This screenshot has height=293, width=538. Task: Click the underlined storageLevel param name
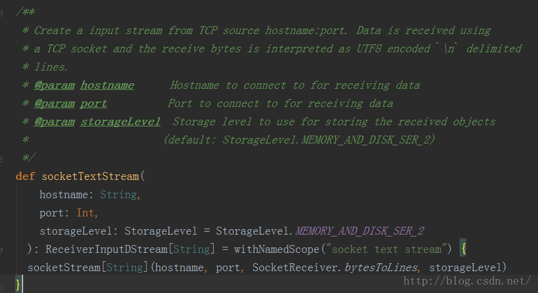tap(120, 122)
